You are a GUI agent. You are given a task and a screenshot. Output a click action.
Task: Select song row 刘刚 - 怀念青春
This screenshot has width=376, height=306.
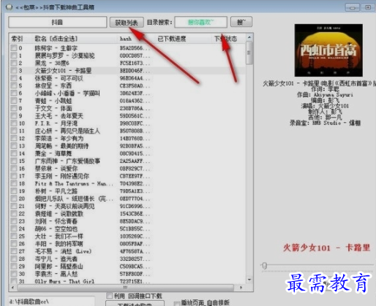click(127, 221)
